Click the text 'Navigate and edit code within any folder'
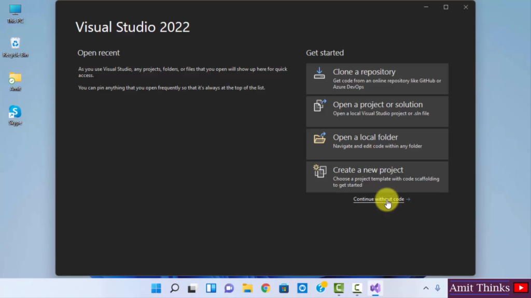 [x=378, y=146]
